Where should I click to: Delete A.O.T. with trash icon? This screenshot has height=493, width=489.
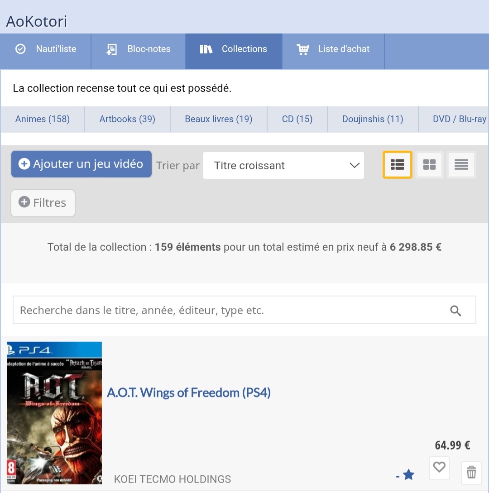click(471, 473)
